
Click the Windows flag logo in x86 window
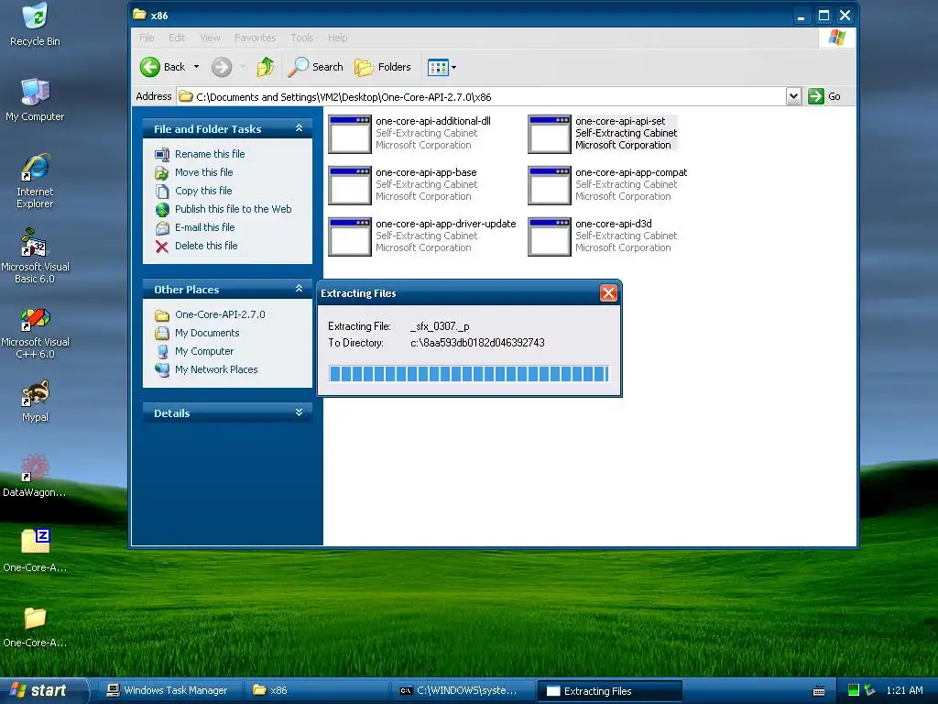tap(837, 38)
